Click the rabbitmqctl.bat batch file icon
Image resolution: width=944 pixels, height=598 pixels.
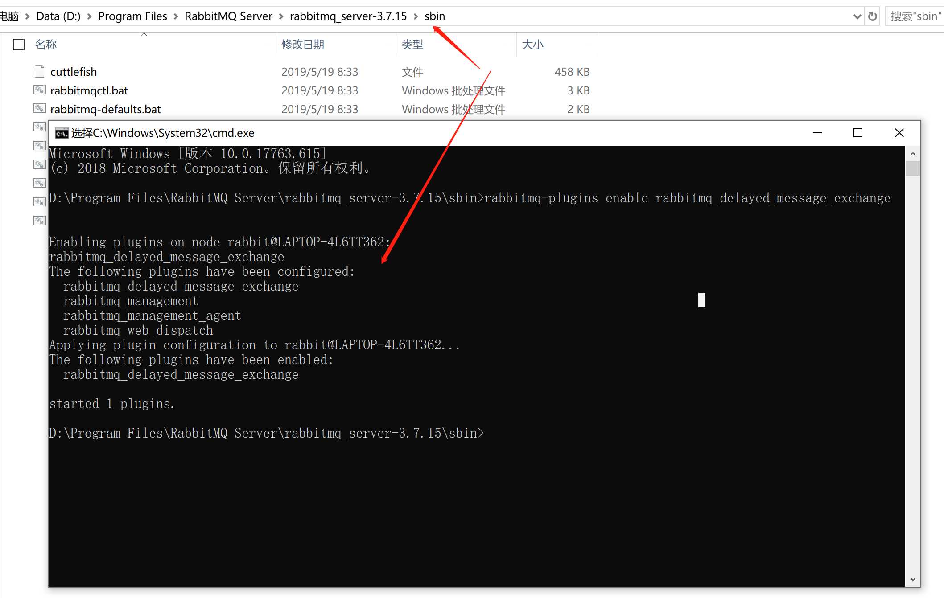point(39,90)
